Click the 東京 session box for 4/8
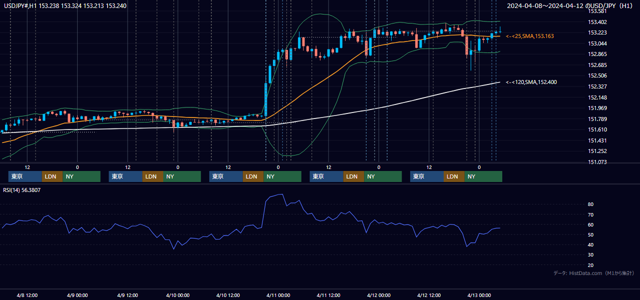640x300 pixels. click(25, 176)
